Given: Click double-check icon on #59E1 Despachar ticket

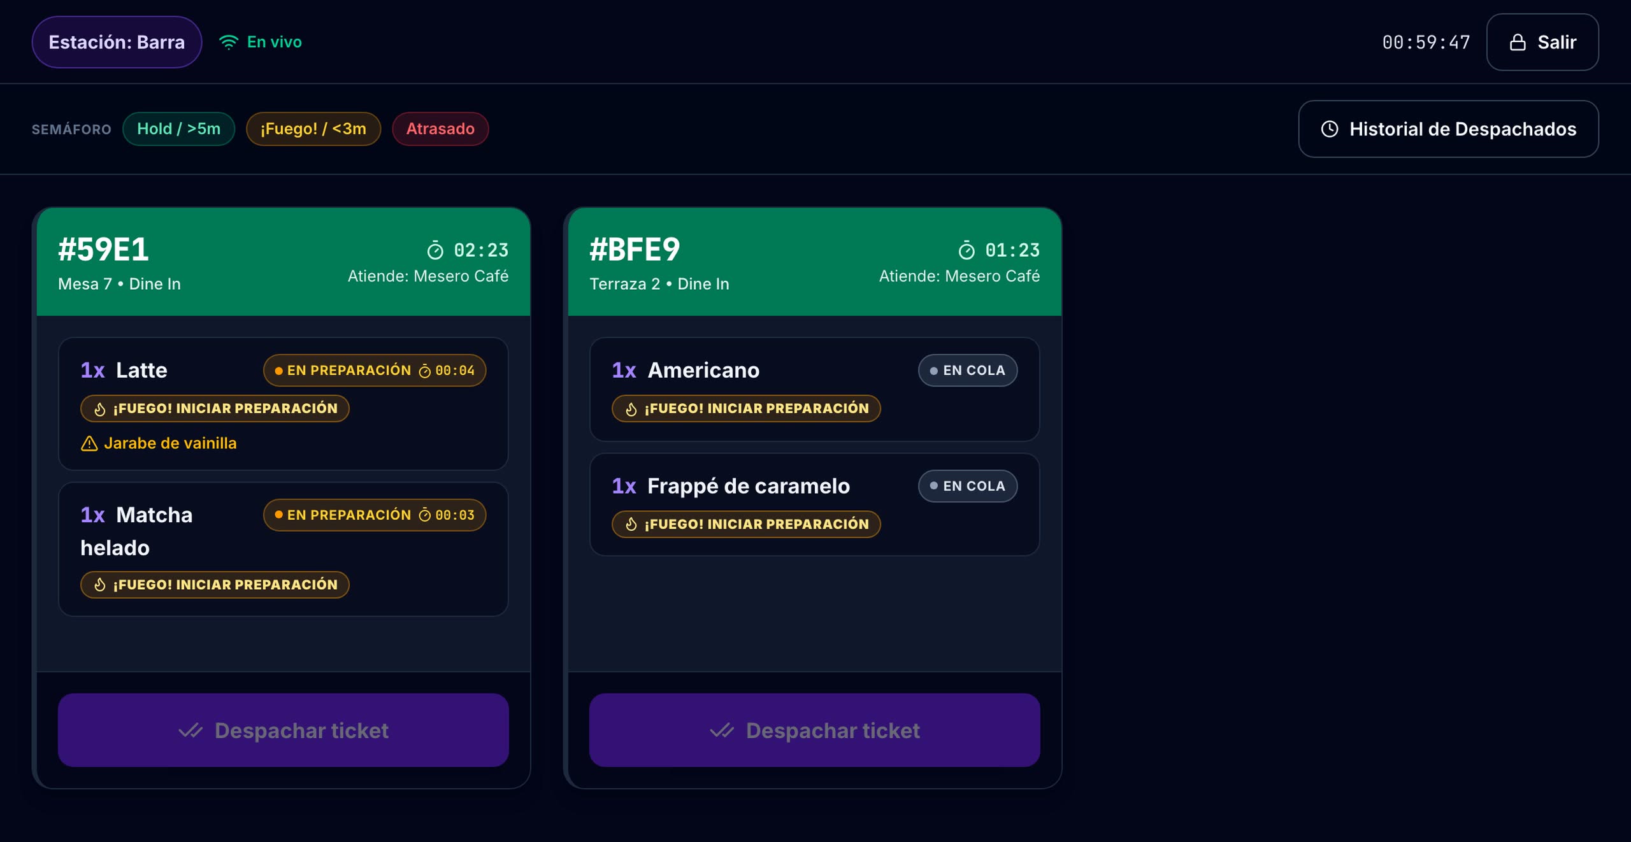Looking at the screenshot, I should click(x=190, y=731).
